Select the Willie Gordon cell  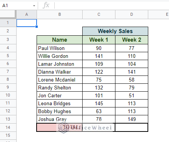click(x=60, y=56)
